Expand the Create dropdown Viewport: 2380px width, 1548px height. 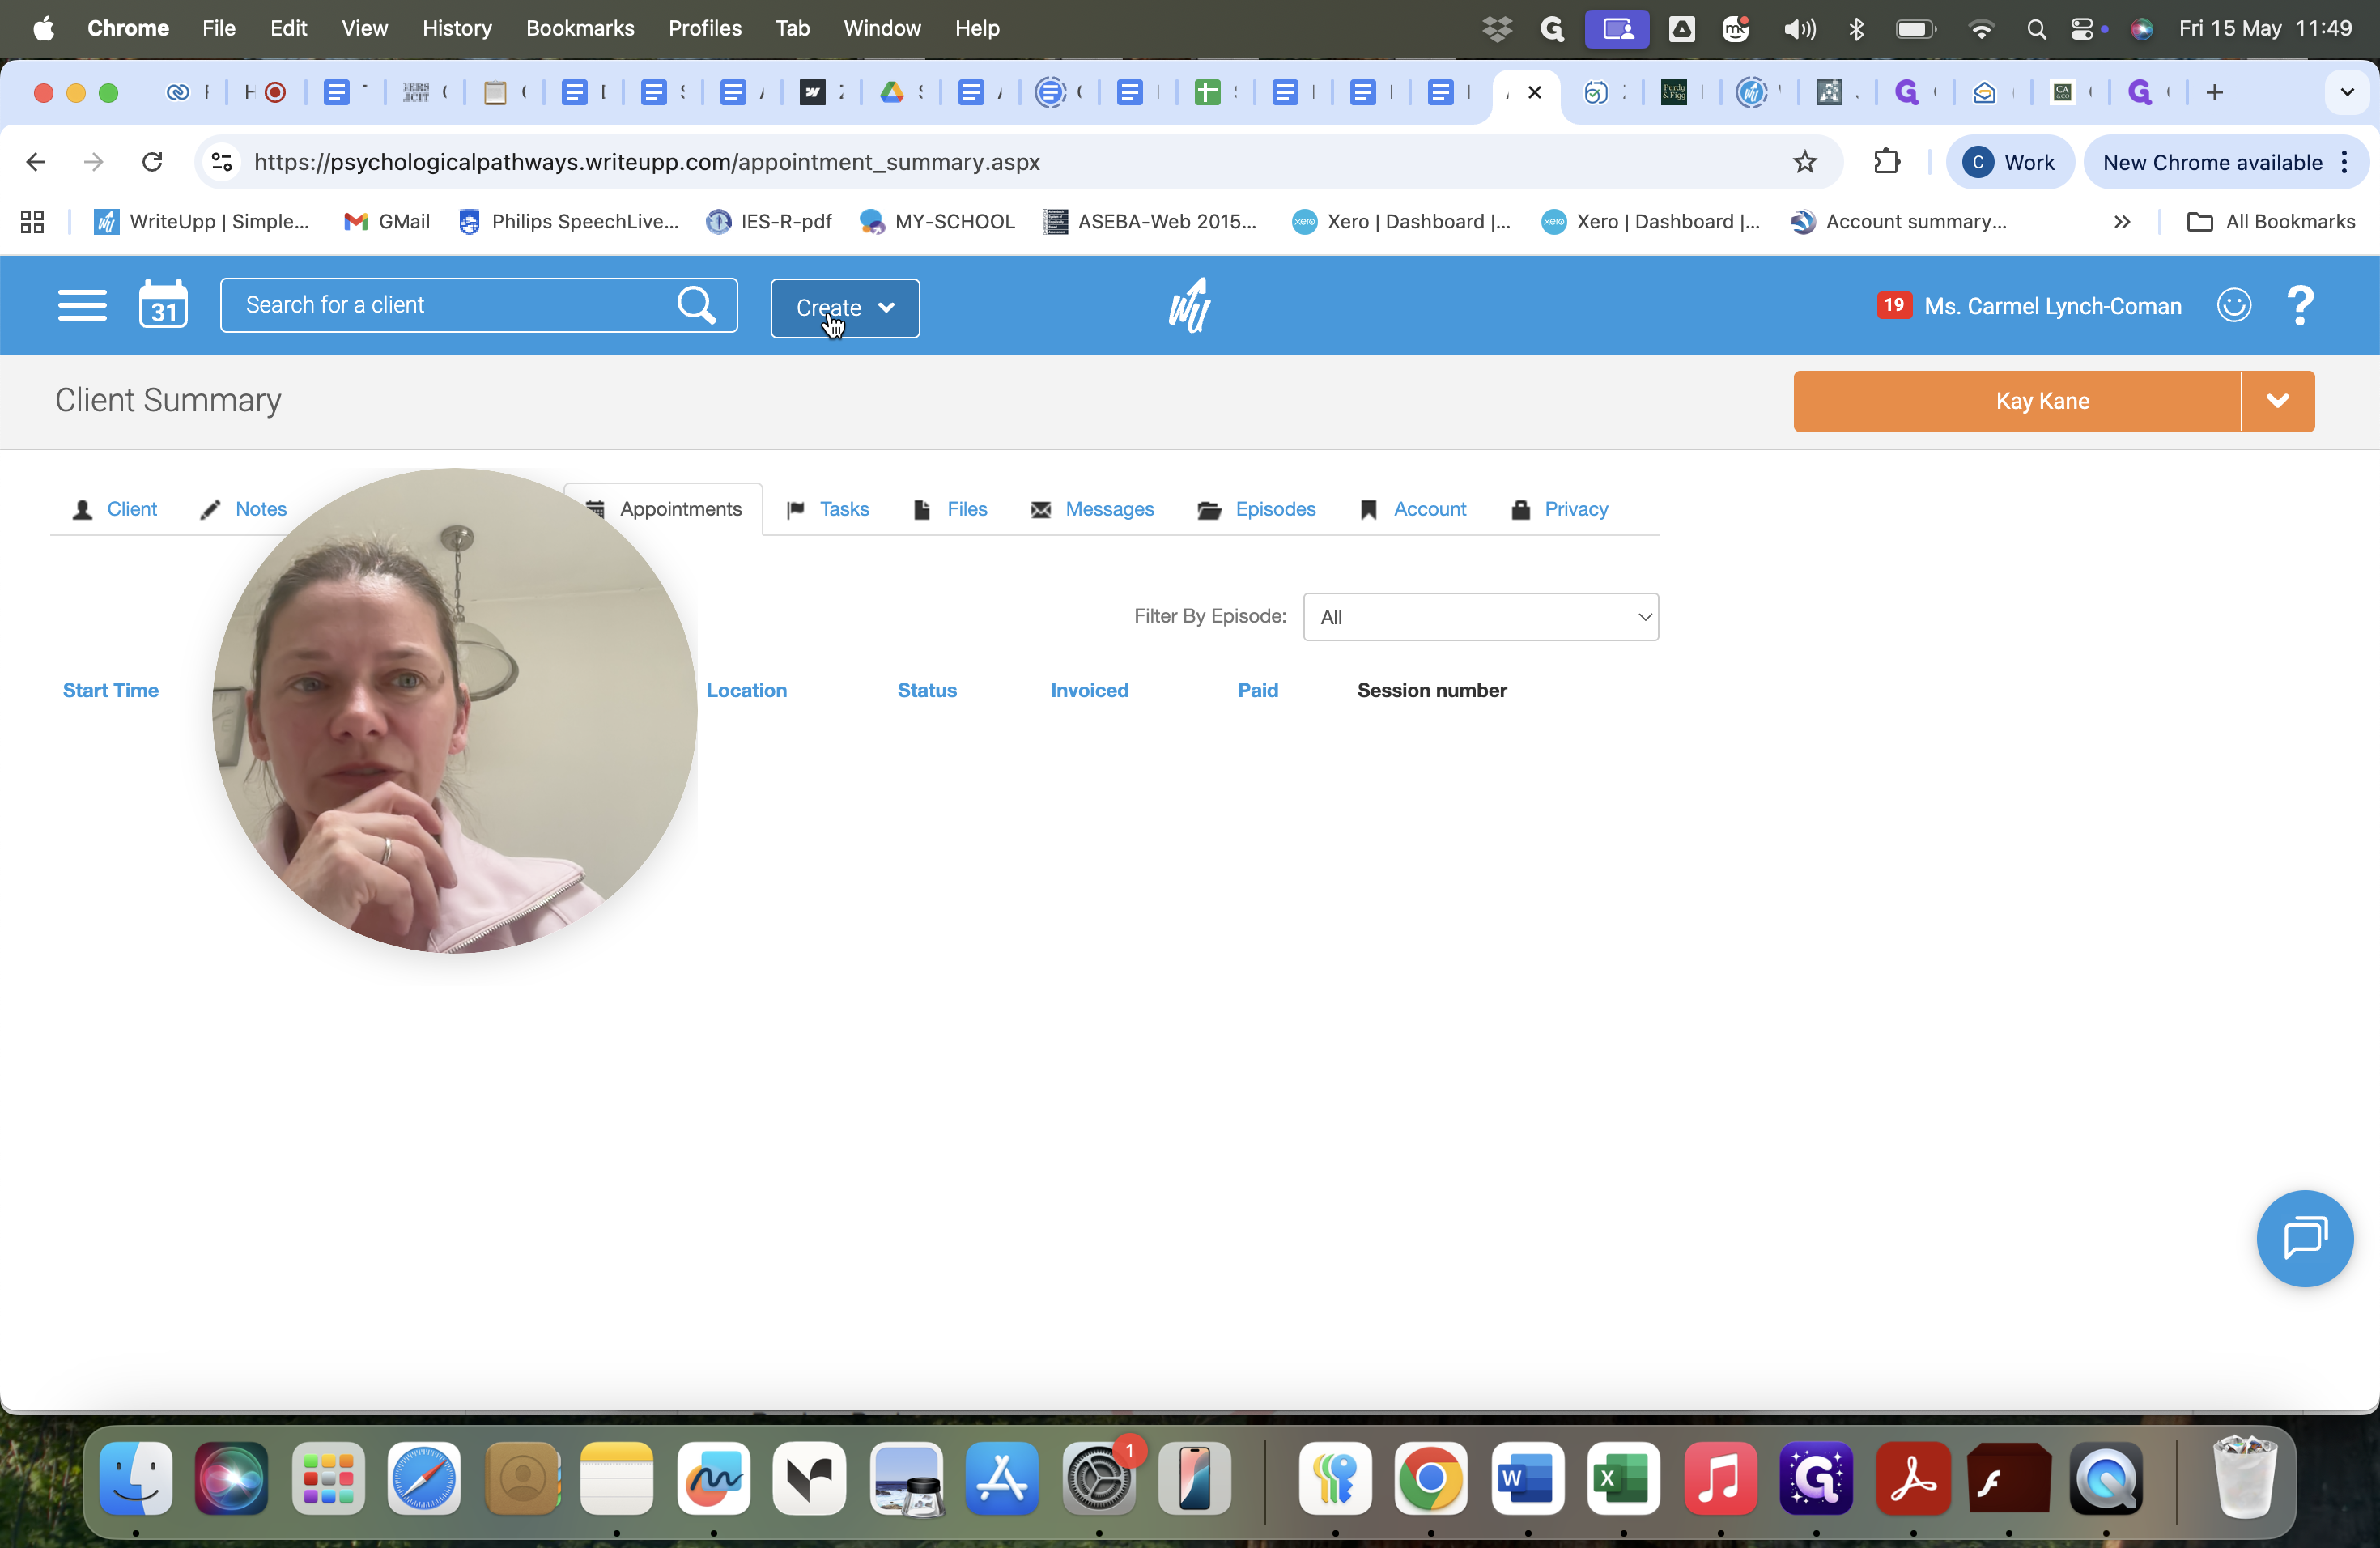tap(845, 308)
